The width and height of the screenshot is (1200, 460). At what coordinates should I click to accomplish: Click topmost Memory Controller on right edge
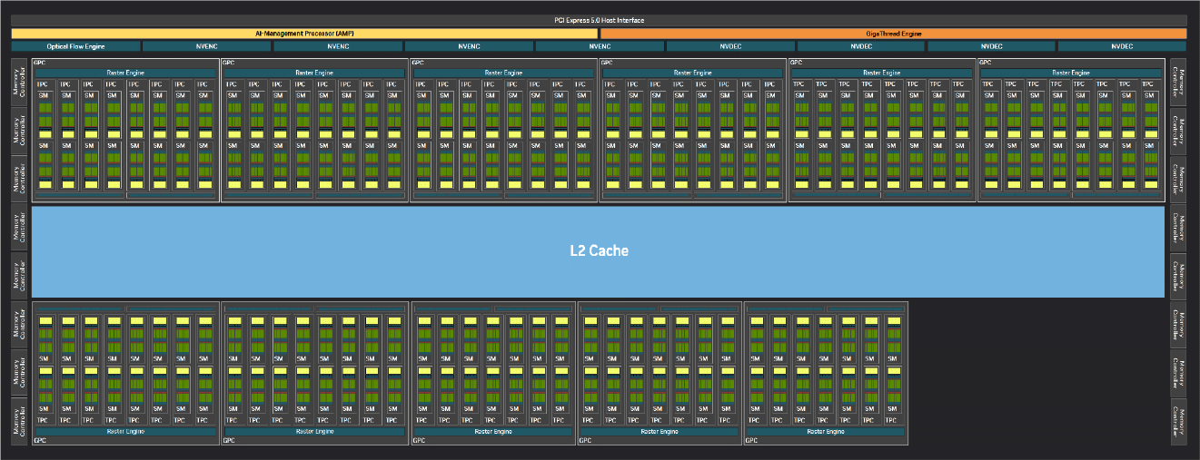pos(1177,83)
